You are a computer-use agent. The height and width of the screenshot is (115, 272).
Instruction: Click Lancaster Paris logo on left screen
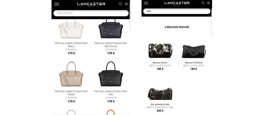[x=91, y=4]
